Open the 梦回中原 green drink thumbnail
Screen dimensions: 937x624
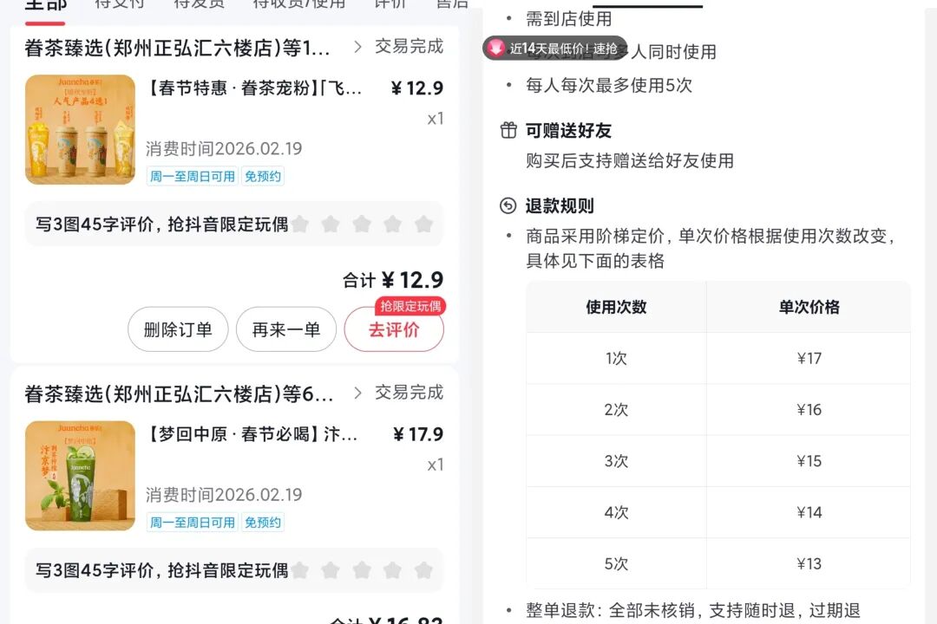80,476
